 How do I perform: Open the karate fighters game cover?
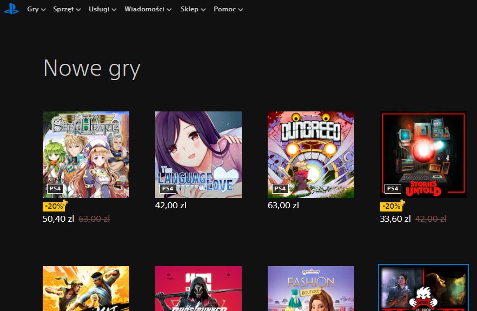pos(86,288)
